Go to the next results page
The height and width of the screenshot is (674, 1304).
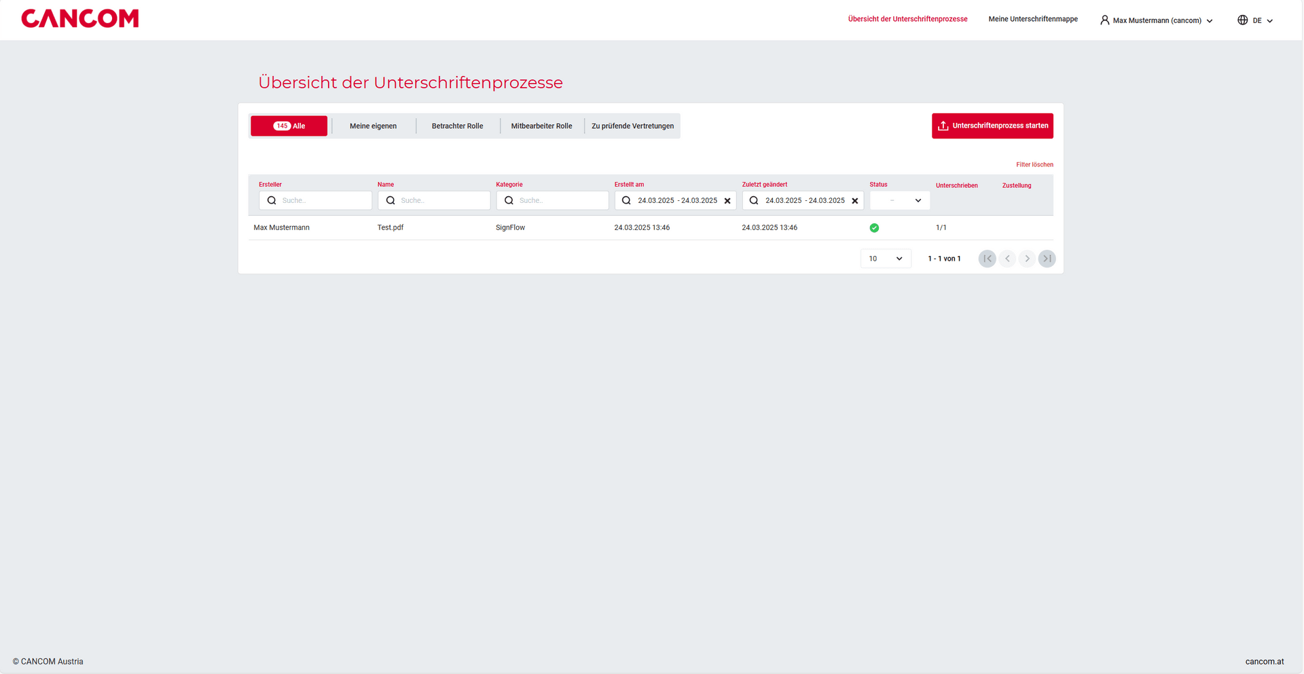coord(1027,259)
